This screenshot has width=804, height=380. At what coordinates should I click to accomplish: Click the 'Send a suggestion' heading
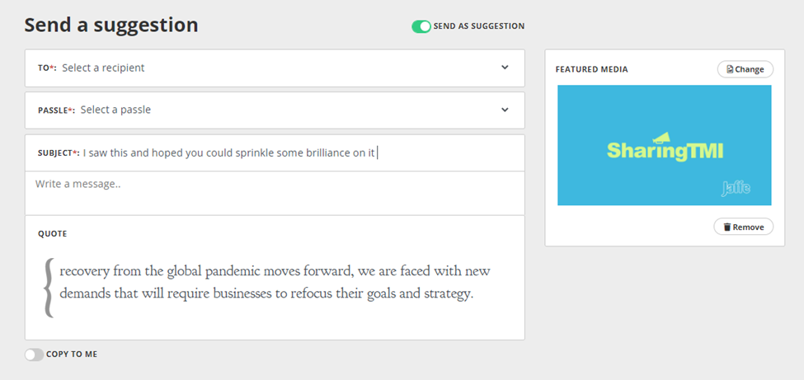click(x=111, y=26)
